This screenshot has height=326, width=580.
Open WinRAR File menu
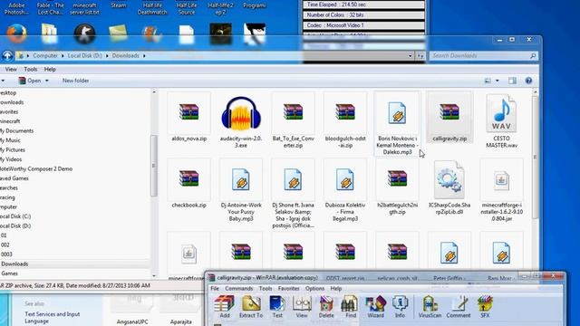click(215, 288)
